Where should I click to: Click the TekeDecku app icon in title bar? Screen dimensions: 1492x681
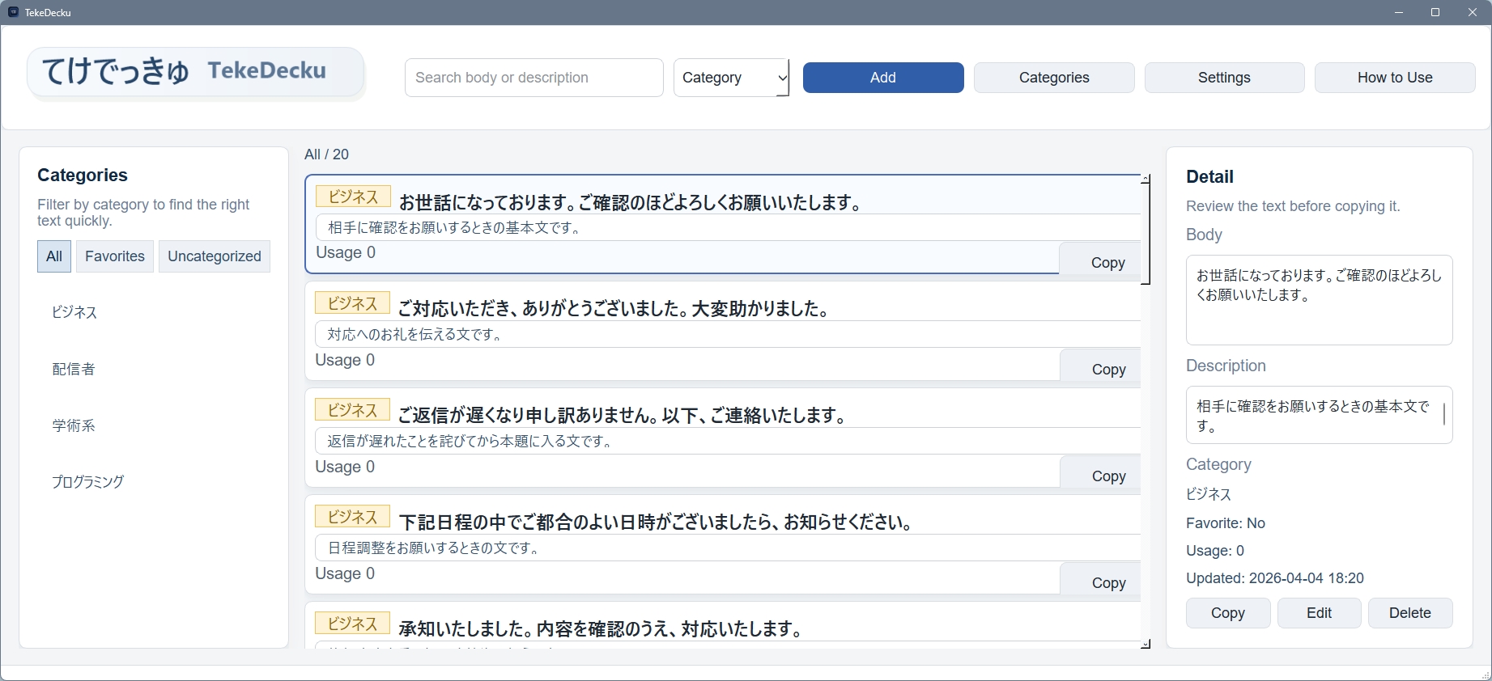(13, 12)
